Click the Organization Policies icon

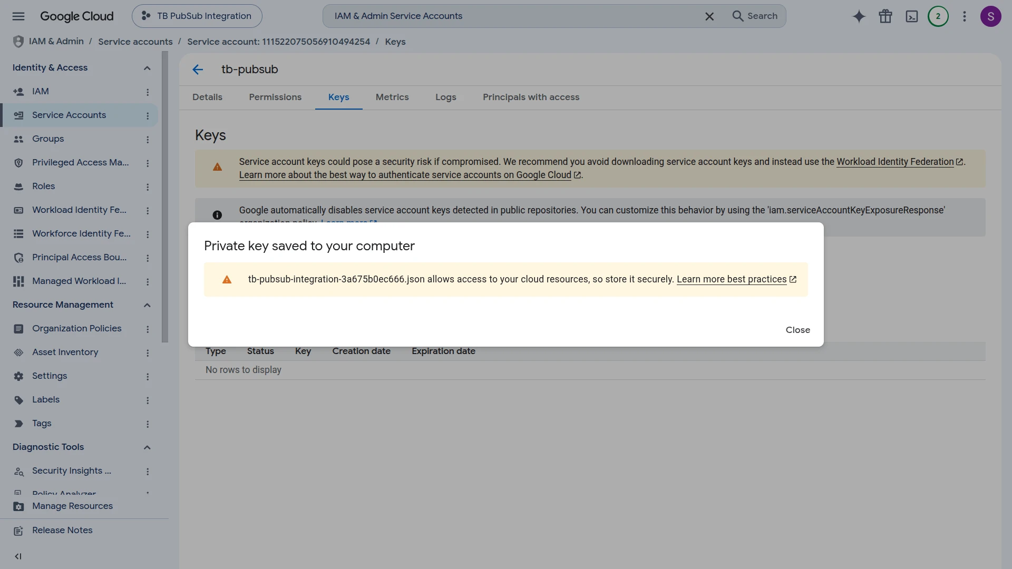[18, 329]
